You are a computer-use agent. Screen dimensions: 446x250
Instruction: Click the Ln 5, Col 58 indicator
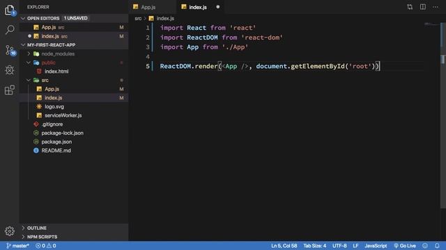coord(284,246)
